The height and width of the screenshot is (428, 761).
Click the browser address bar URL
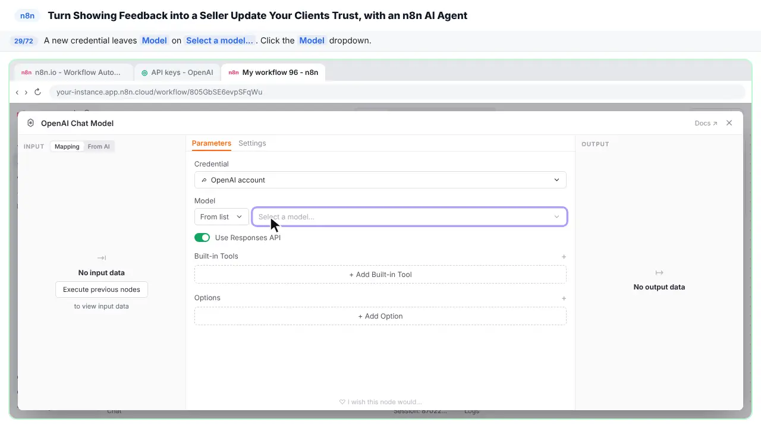coord(159,92)
